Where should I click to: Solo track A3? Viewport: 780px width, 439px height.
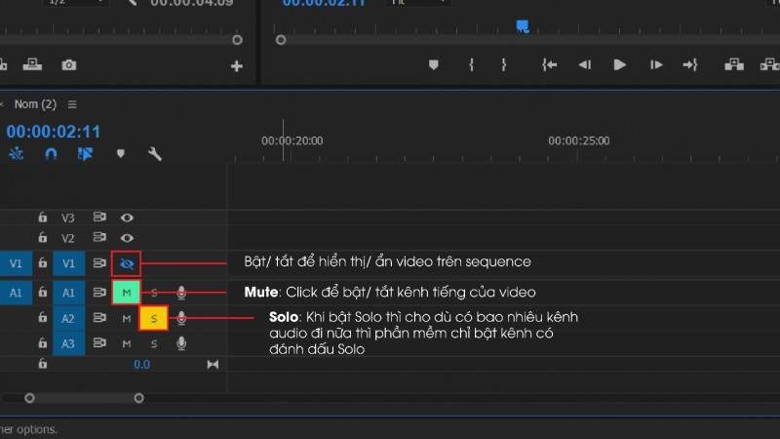(x=154, y=344)
